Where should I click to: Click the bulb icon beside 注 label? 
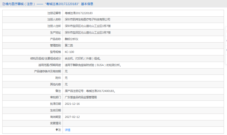[56, 130]
